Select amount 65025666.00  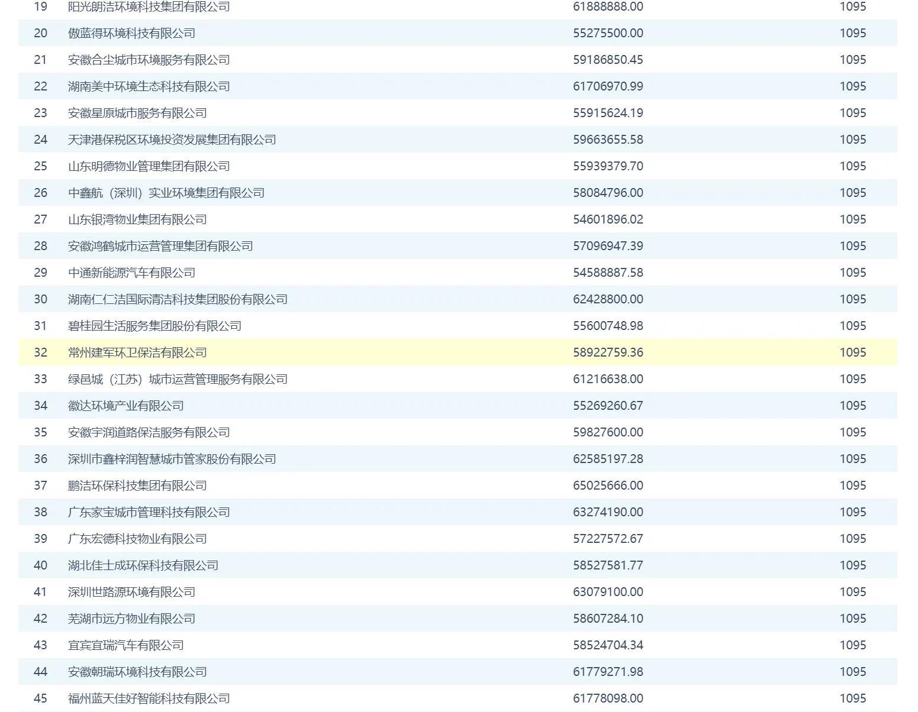(608, 486)
